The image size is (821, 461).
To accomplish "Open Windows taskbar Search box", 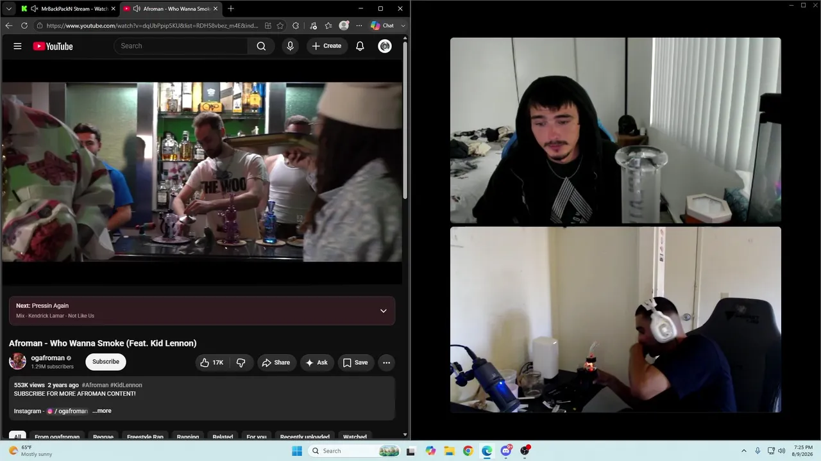I will point(355,451).
